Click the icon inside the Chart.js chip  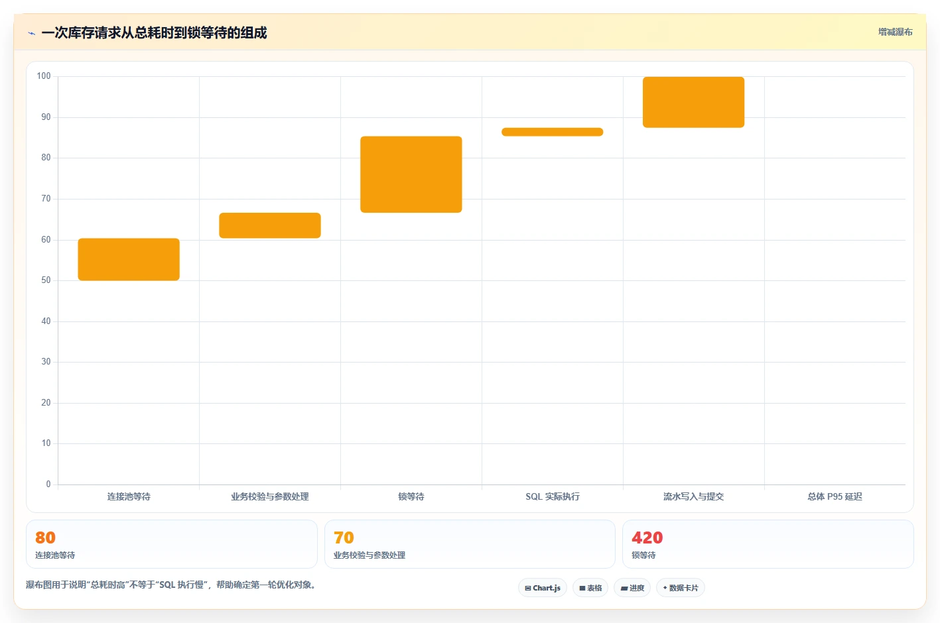click(x=528, y=589)
